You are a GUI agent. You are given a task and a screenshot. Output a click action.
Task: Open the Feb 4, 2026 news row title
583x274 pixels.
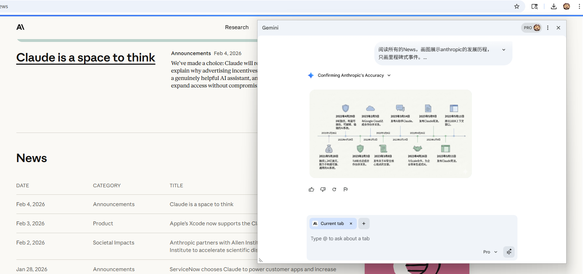pos(202,204)
